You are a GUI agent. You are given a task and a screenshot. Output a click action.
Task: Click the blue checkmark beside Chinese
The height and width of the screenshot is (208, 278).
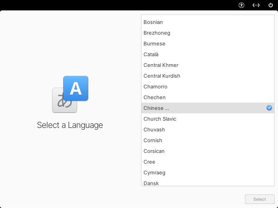tap(269, 108)
